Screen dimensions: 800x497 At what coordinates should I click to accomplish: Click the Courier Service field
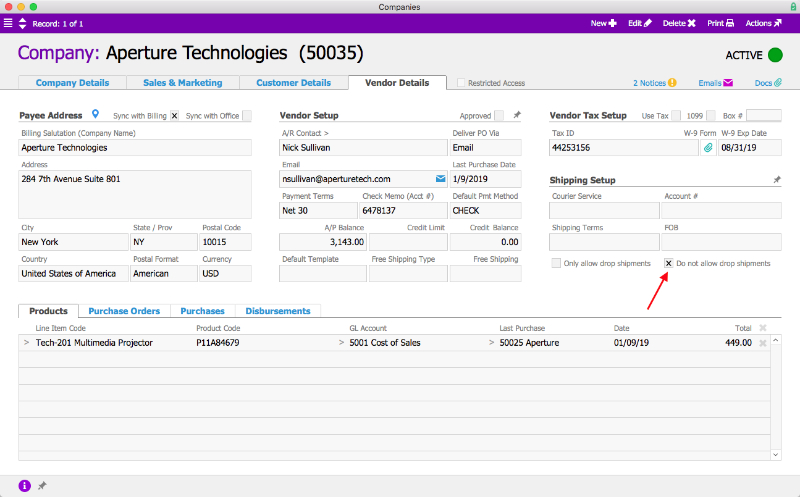click(x=604, y=211)
